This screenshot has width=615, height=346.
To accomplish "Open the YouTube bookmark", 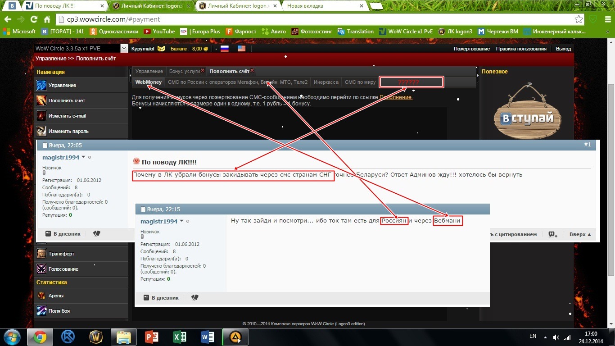I will click(159, 32).
